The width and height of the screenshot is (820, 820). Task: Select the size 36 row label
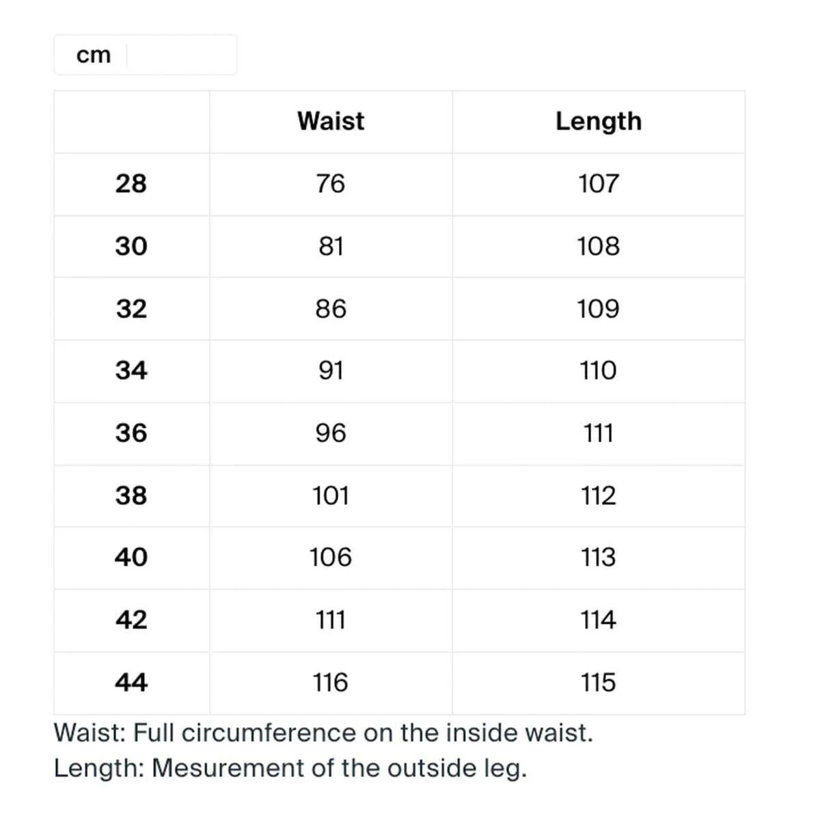131,433
